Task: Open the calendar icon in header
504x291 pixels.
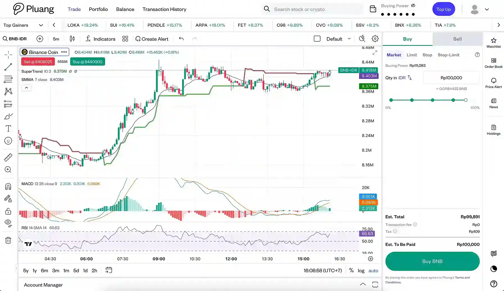Action: [373, 9]
